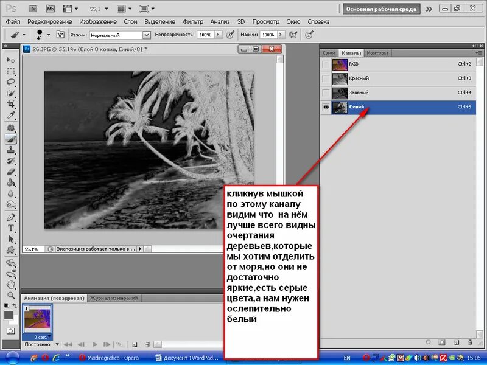This screenshot has width=487, height=365.
Task: Swap foreground and background colors
Action: pos(15,305)
